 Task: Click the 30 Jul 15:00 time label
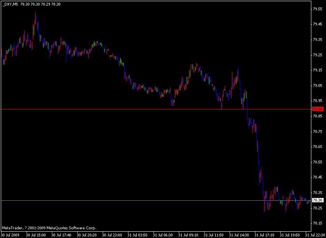click(35, 234)
